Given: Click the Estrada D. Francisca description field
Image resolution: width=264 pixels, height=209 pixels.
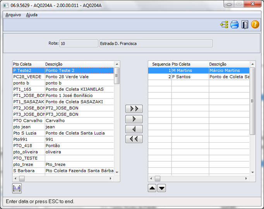Looking at the screenshot, I should [156, 43].
